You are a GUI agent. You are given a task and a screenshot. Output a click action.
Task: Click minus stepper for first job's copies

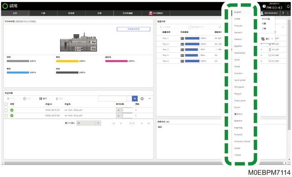[x=118, y=110]
